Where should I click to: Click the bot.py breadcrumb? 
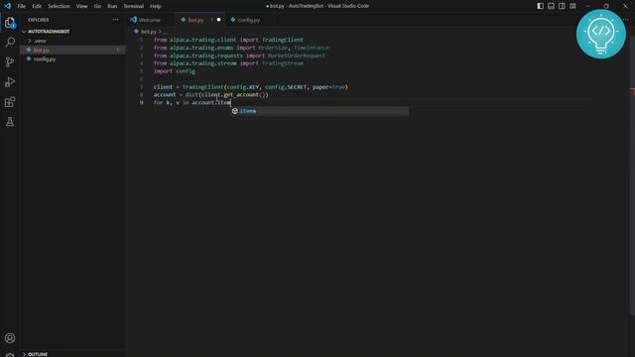pos(149,31)
